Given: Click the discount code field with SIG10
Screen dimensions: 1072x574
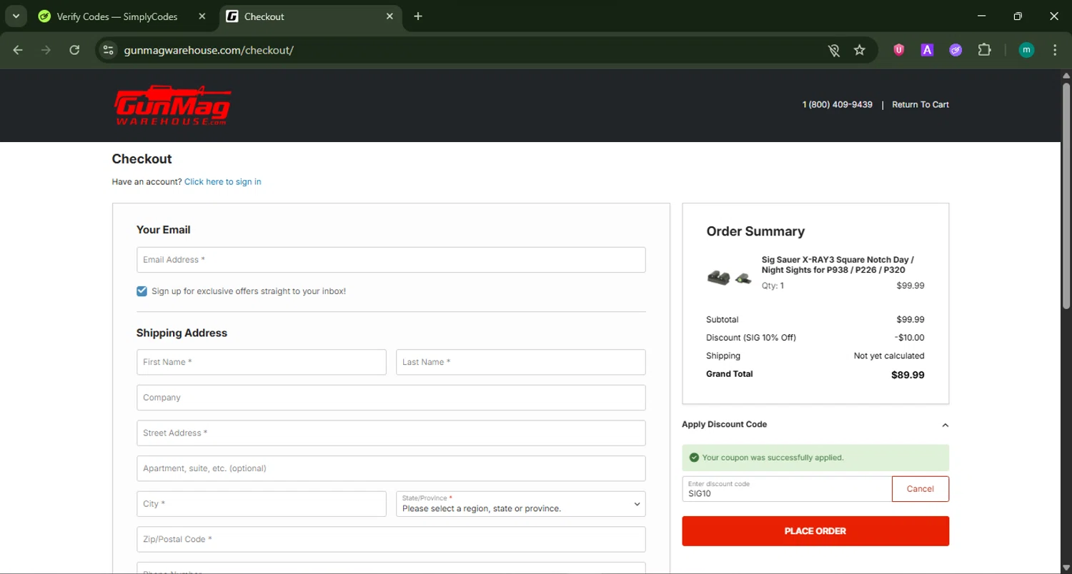Looking at the screenshot, I should pyautogui.click(x=787, y=489).
